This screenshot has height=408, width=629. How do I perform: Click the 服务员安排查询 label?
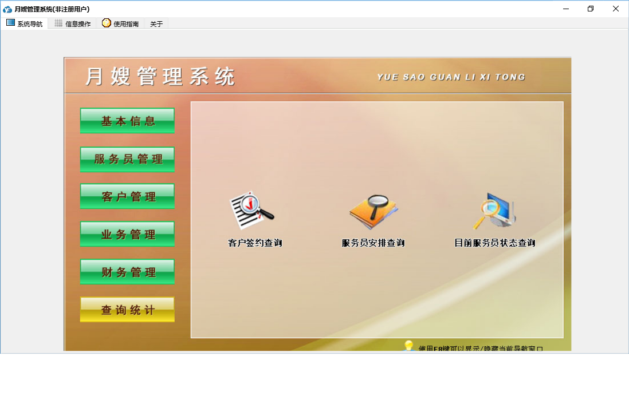374,243
